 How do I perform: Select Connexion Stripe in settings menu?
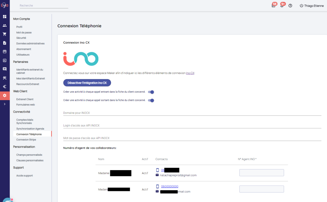(26, 140)
